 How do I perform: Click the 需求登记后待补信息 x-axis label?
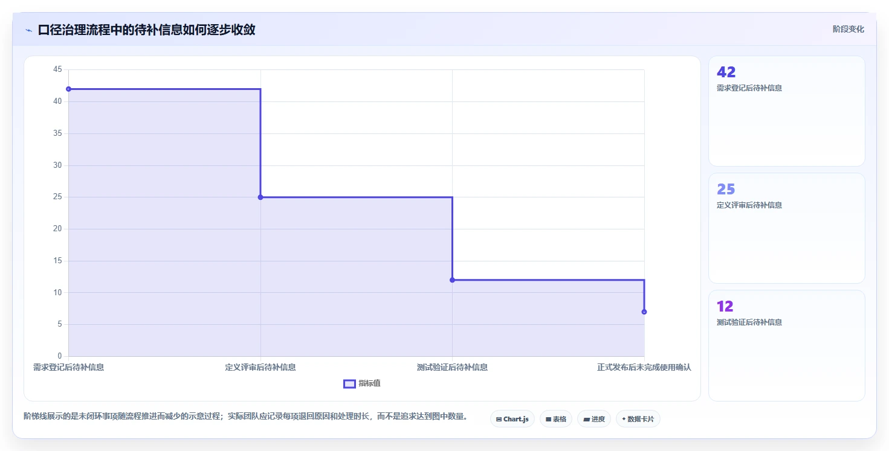coord(68,367)
